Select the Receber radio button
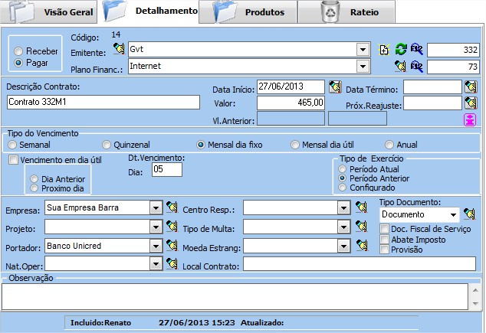 [x=19, y=51]
